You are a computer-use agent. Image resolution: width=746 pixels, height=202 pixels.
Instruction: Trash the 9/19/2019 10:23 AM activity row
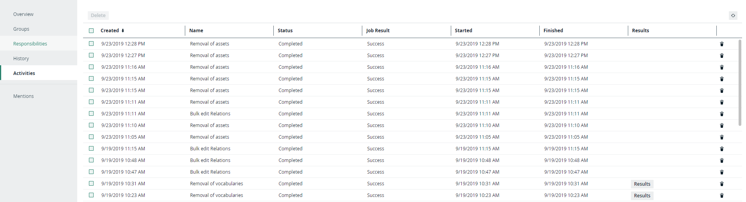coord(721,195)
